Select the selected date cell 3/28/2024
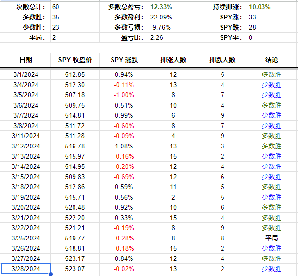 [26, 269]
